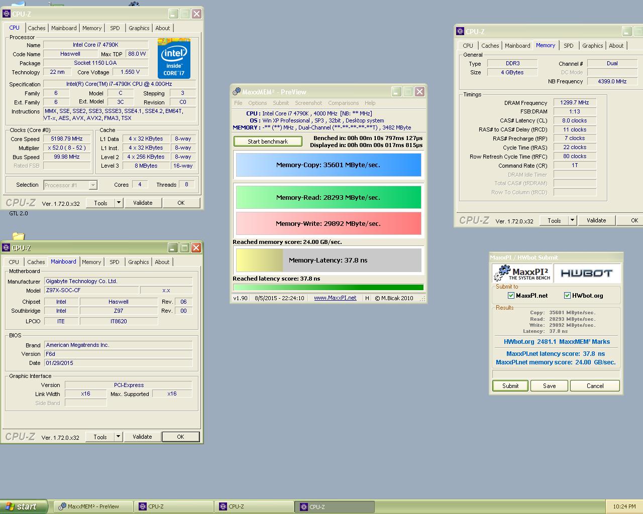Toggle the MaxxPI.net submit checkbox

click(x=511, y=296)
